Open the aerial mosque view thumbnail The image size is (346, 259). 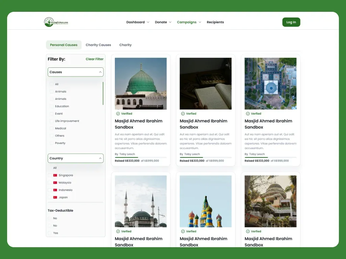[270, 84]
